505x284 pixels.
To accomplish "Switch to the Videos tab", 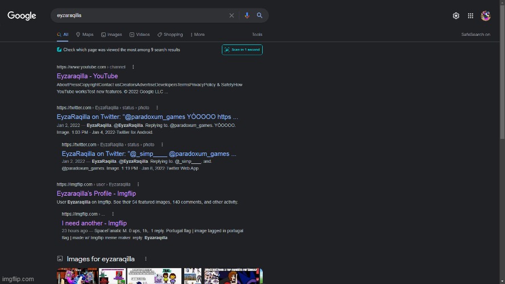I will tap(140, 35).
